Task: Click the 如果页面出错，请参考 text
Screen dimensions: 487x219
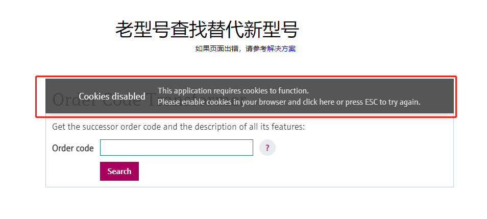Action: (231, 49)
